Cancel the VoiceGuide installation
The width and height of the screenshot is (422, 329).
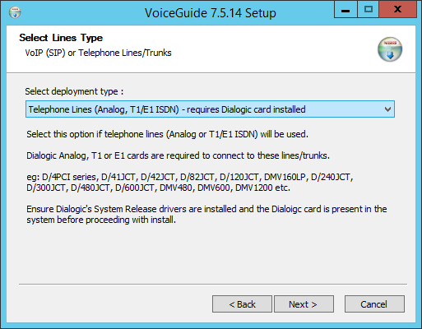374,304
